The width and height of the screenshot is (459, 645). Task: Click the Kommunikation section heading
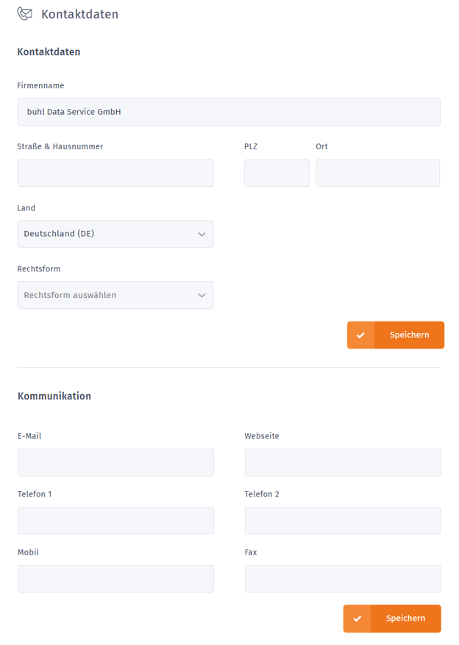coord(54,396)
